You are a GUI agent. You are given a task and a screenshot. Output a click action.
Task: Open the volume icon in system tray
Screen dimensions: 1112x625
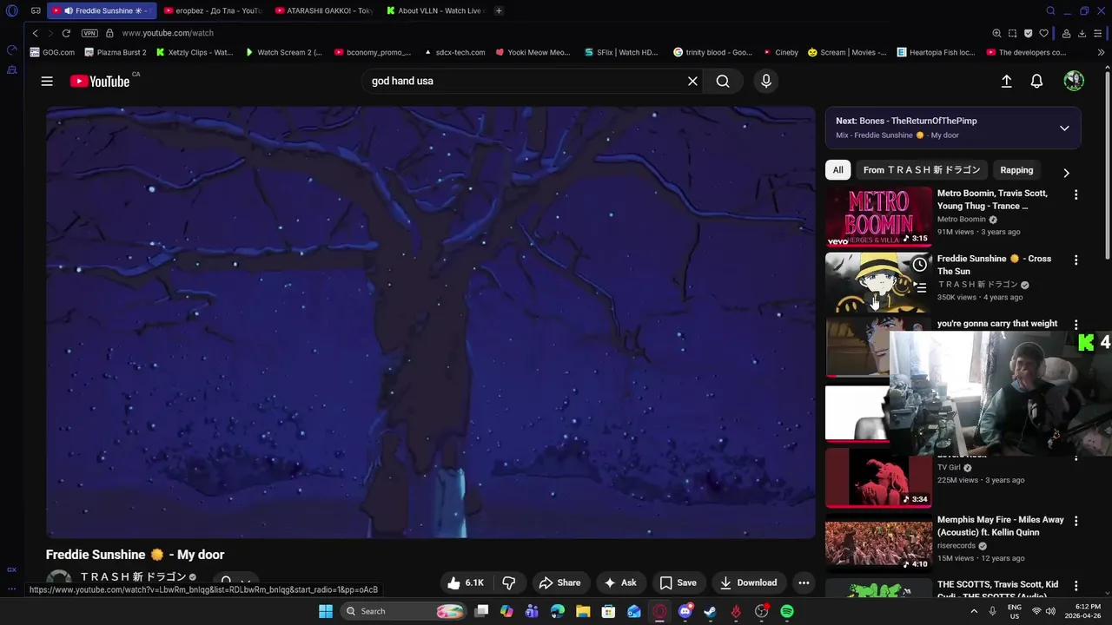[x=1050, y=611]
